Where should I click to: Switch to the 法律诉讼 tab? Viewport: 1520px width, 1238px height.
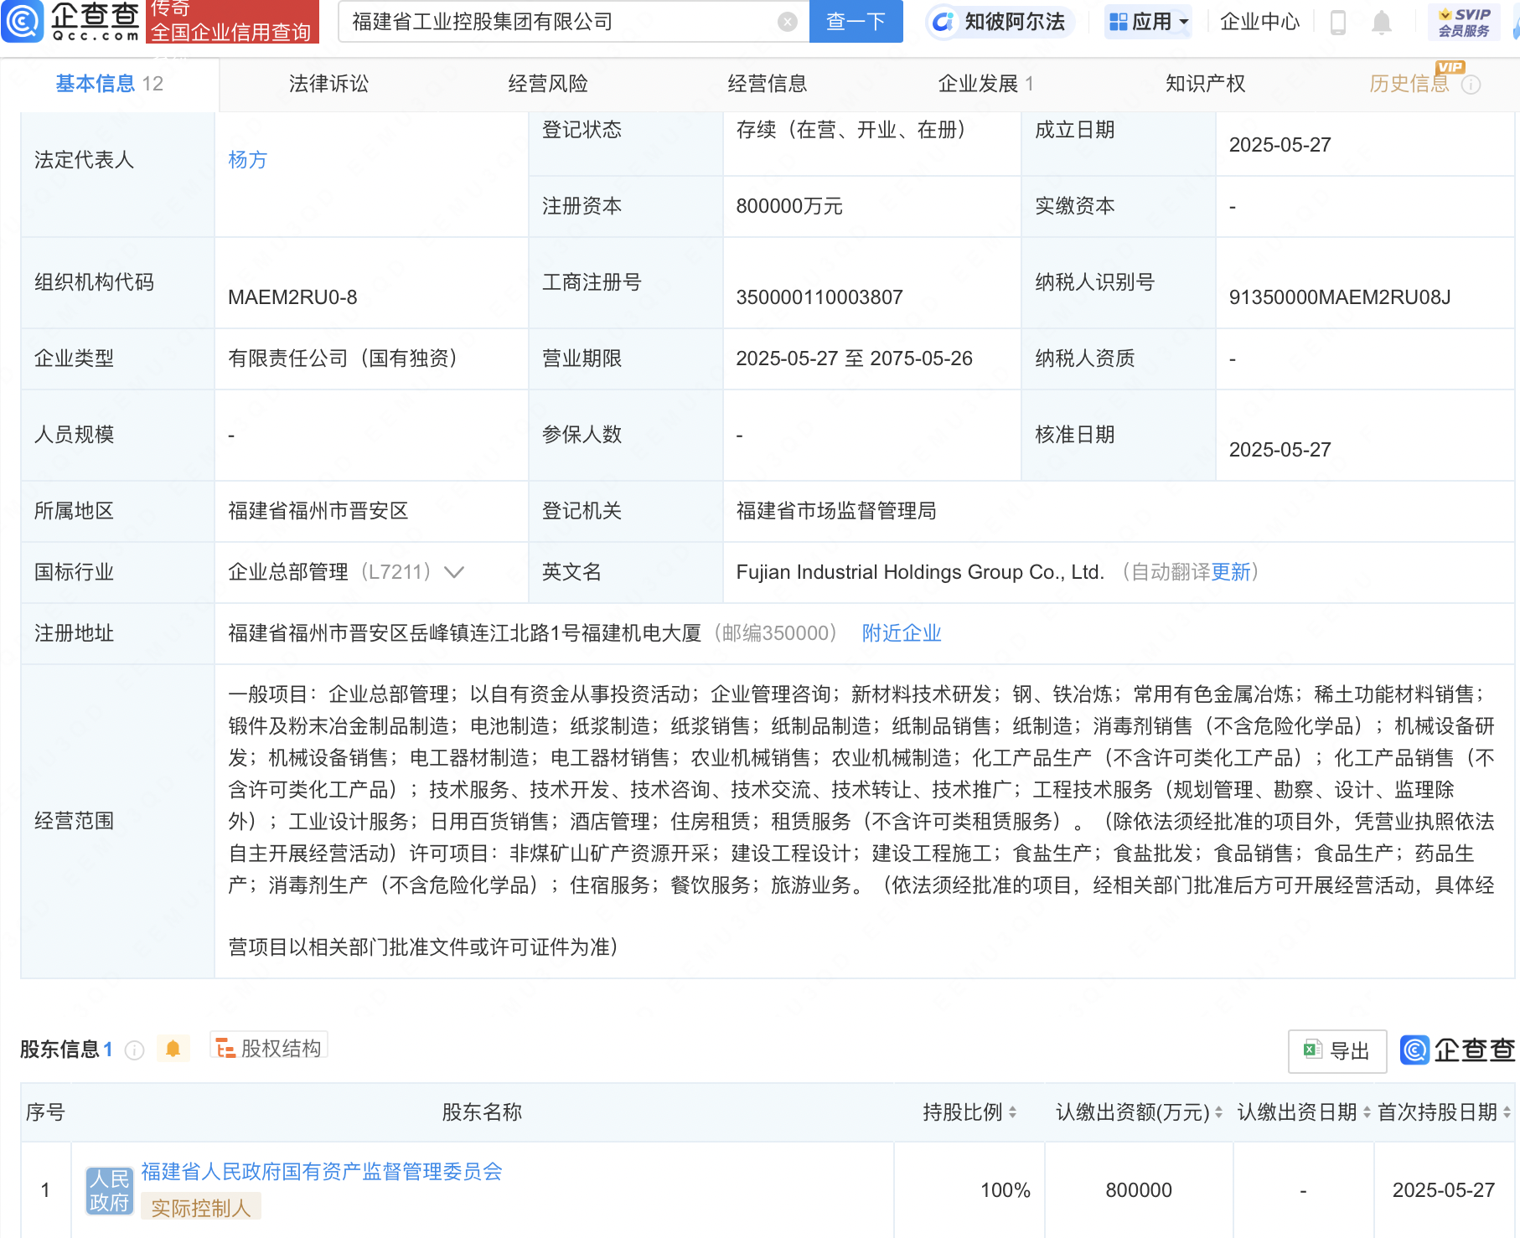[328, 84]
